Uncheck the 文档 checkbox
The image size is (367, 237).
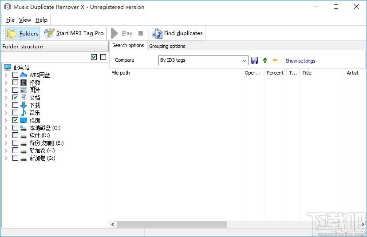(x=15, y=98)
